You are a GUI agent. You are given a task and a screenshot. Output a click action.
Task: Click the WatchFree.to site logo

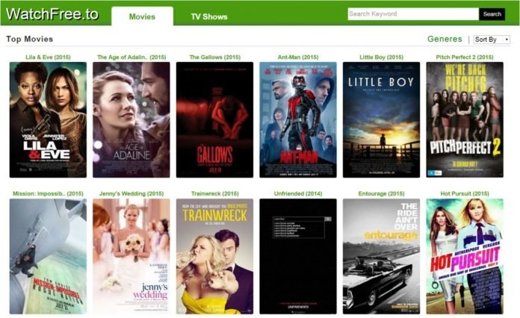pyautogui.click(x=52, y=14)
